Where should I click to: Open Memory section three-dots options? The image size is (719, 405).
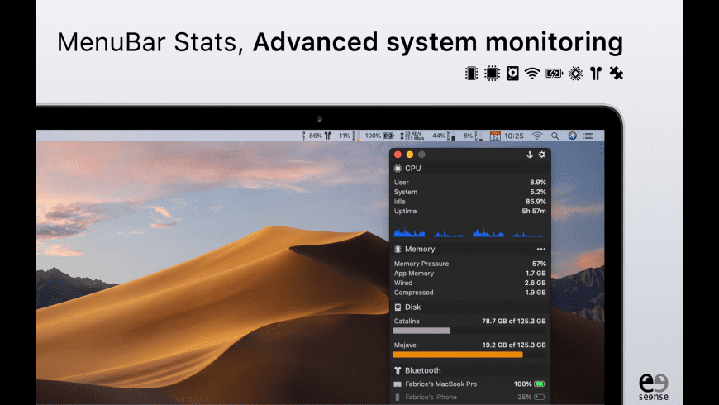(541, 249)
